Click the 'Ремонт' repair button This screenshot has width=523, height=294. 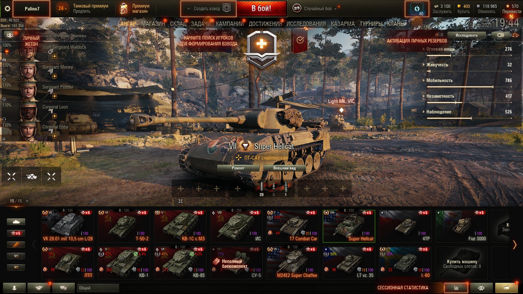[238, 168]
